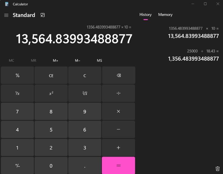Click the M− memory subtract button
223x174 pixels.
pyautogui.click(x=77, y=61)
